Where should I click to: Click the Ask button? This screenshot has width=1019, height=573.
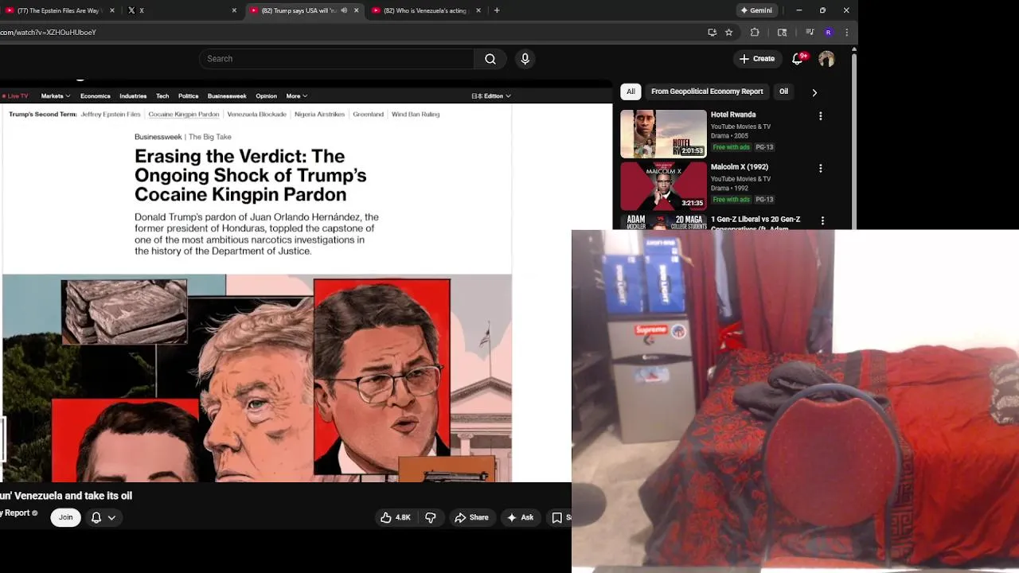[520, 517]
